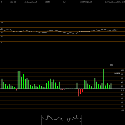125x125 pixels.
Task: Click the '(2.50%goldbonds2026sr-iii)' description text
Action: tap(114, 2)
